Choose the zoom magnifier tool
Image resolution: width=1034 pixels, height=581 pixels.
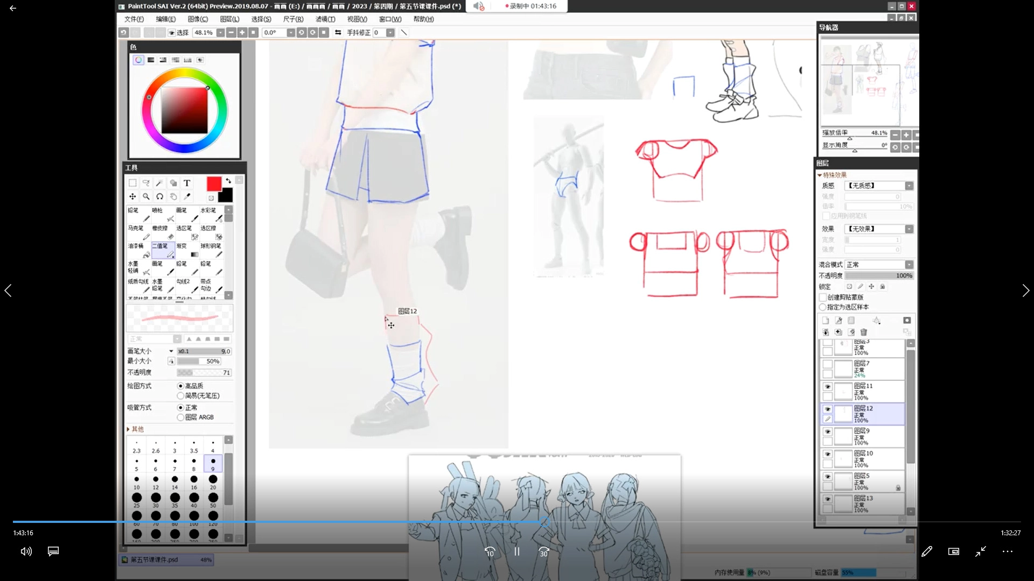click(x=146, y=196)
